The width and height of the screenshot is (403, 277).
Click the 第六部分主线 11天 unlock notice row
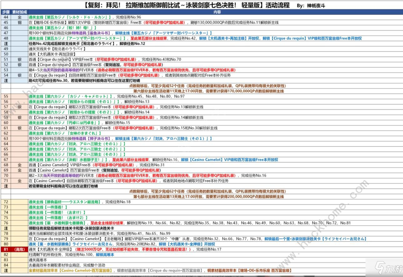208,91
